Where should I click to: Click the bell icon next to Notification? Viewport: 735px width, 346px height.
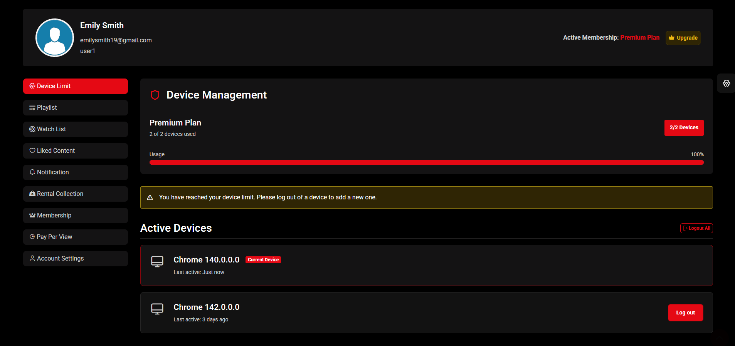[32, 172]
